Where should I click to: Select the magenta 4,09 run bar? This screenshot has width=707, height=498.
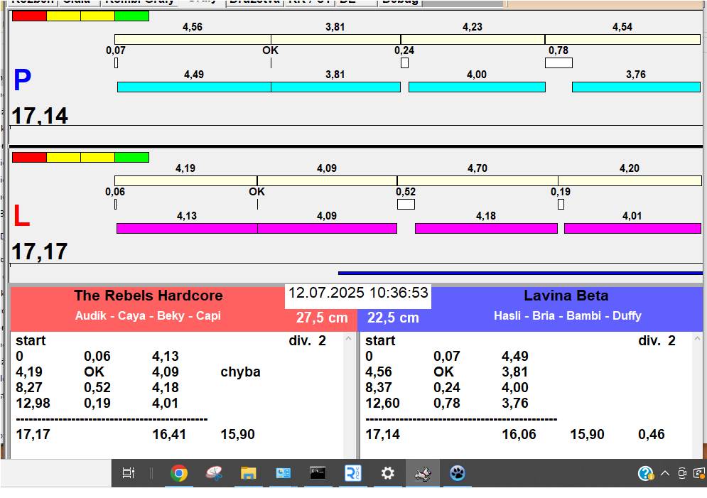tap(327, 229)
